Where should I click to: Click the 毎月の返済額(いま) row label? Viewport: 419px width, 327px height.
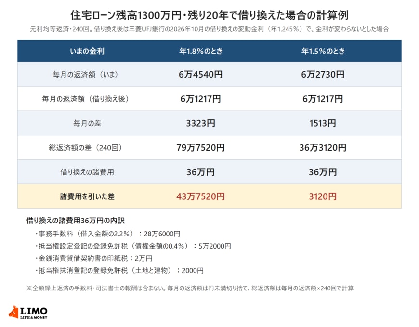pos(86,74)
